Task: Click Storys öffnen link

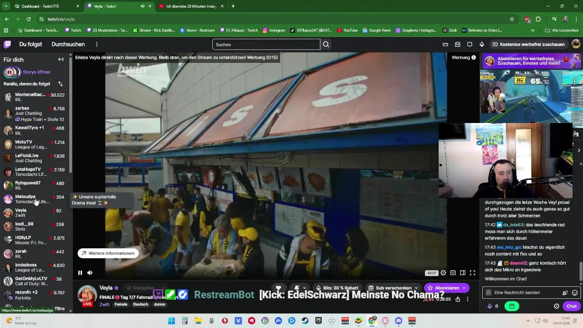Action: click(x=36, y=72)
